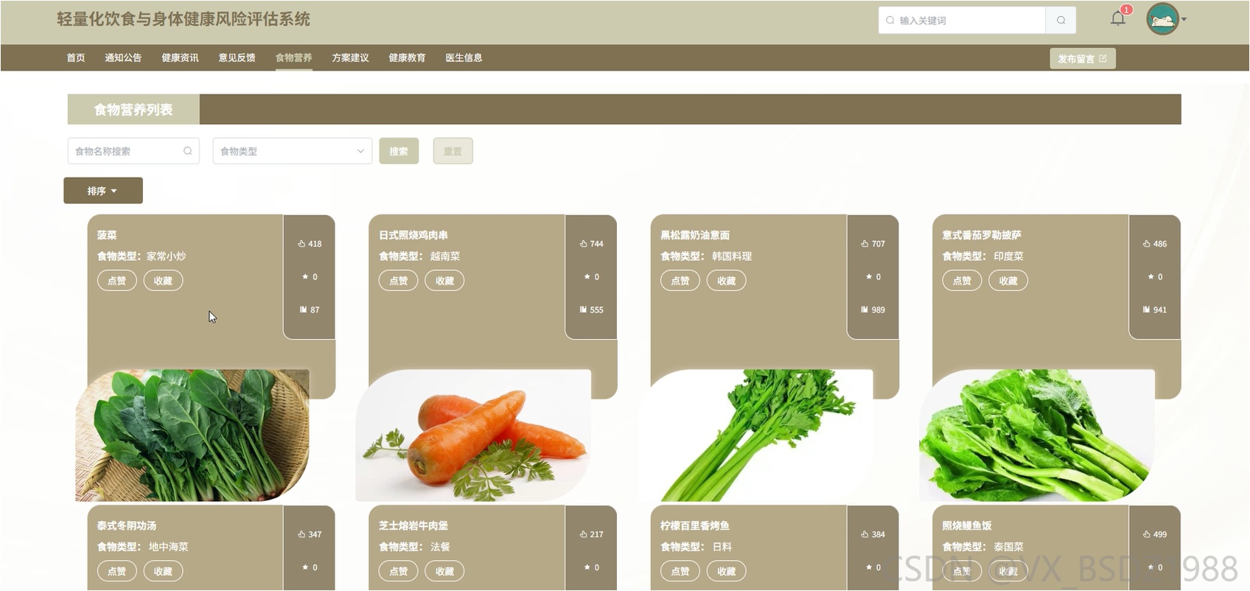Click 收藏 on 意式番茄罗勒披萨 card
The image size is (1250, 591).
(1008, 281)
